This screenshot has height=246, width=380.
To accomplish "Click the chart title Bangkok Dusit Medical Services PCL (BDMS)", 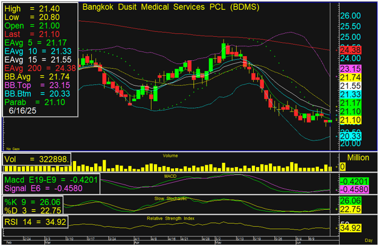I will coord(171,7).
